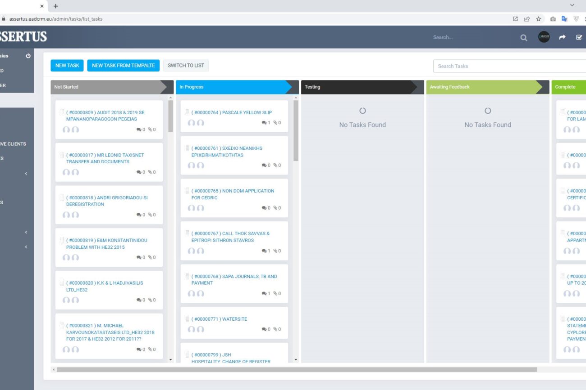Open the browser tab list chevron
This screenshot has height=390, width=586.
tap(572, 5)
